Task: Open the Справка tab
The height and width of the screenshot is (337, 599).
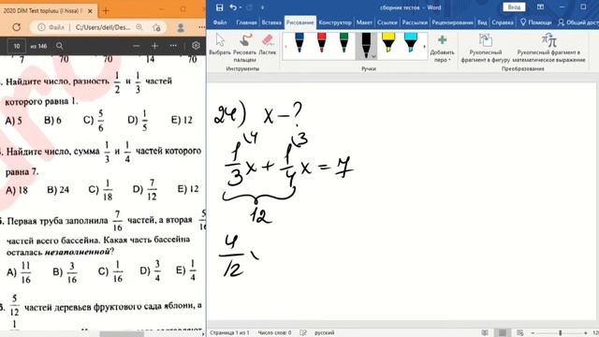Action: 503,22
